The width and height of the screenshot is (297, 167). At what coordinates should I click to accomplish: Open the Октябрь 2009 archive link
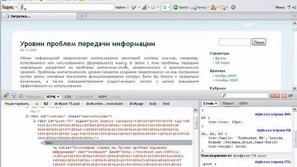tap(226, 80)
